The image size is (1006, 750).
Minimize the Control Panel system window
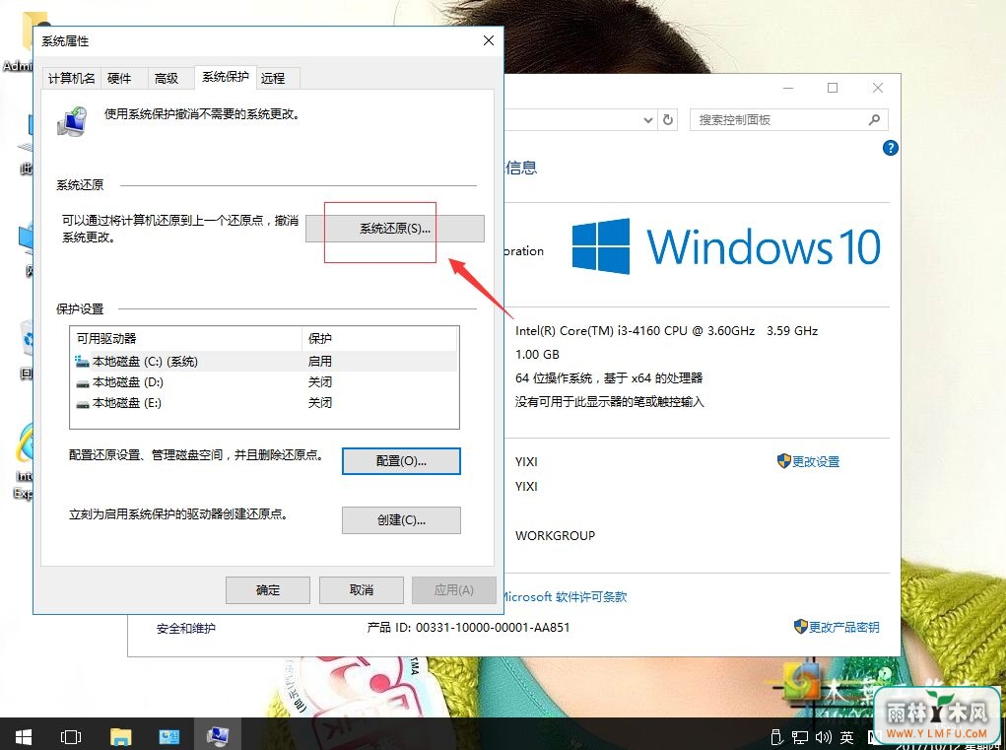788,88
